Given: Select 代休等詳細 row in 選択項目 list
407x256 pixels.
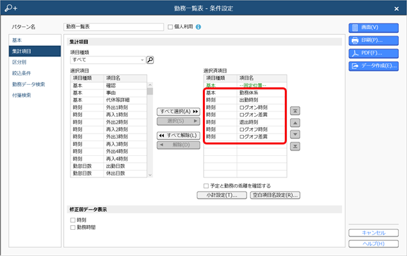Looking at the screenshot, I should click(109, 100).
